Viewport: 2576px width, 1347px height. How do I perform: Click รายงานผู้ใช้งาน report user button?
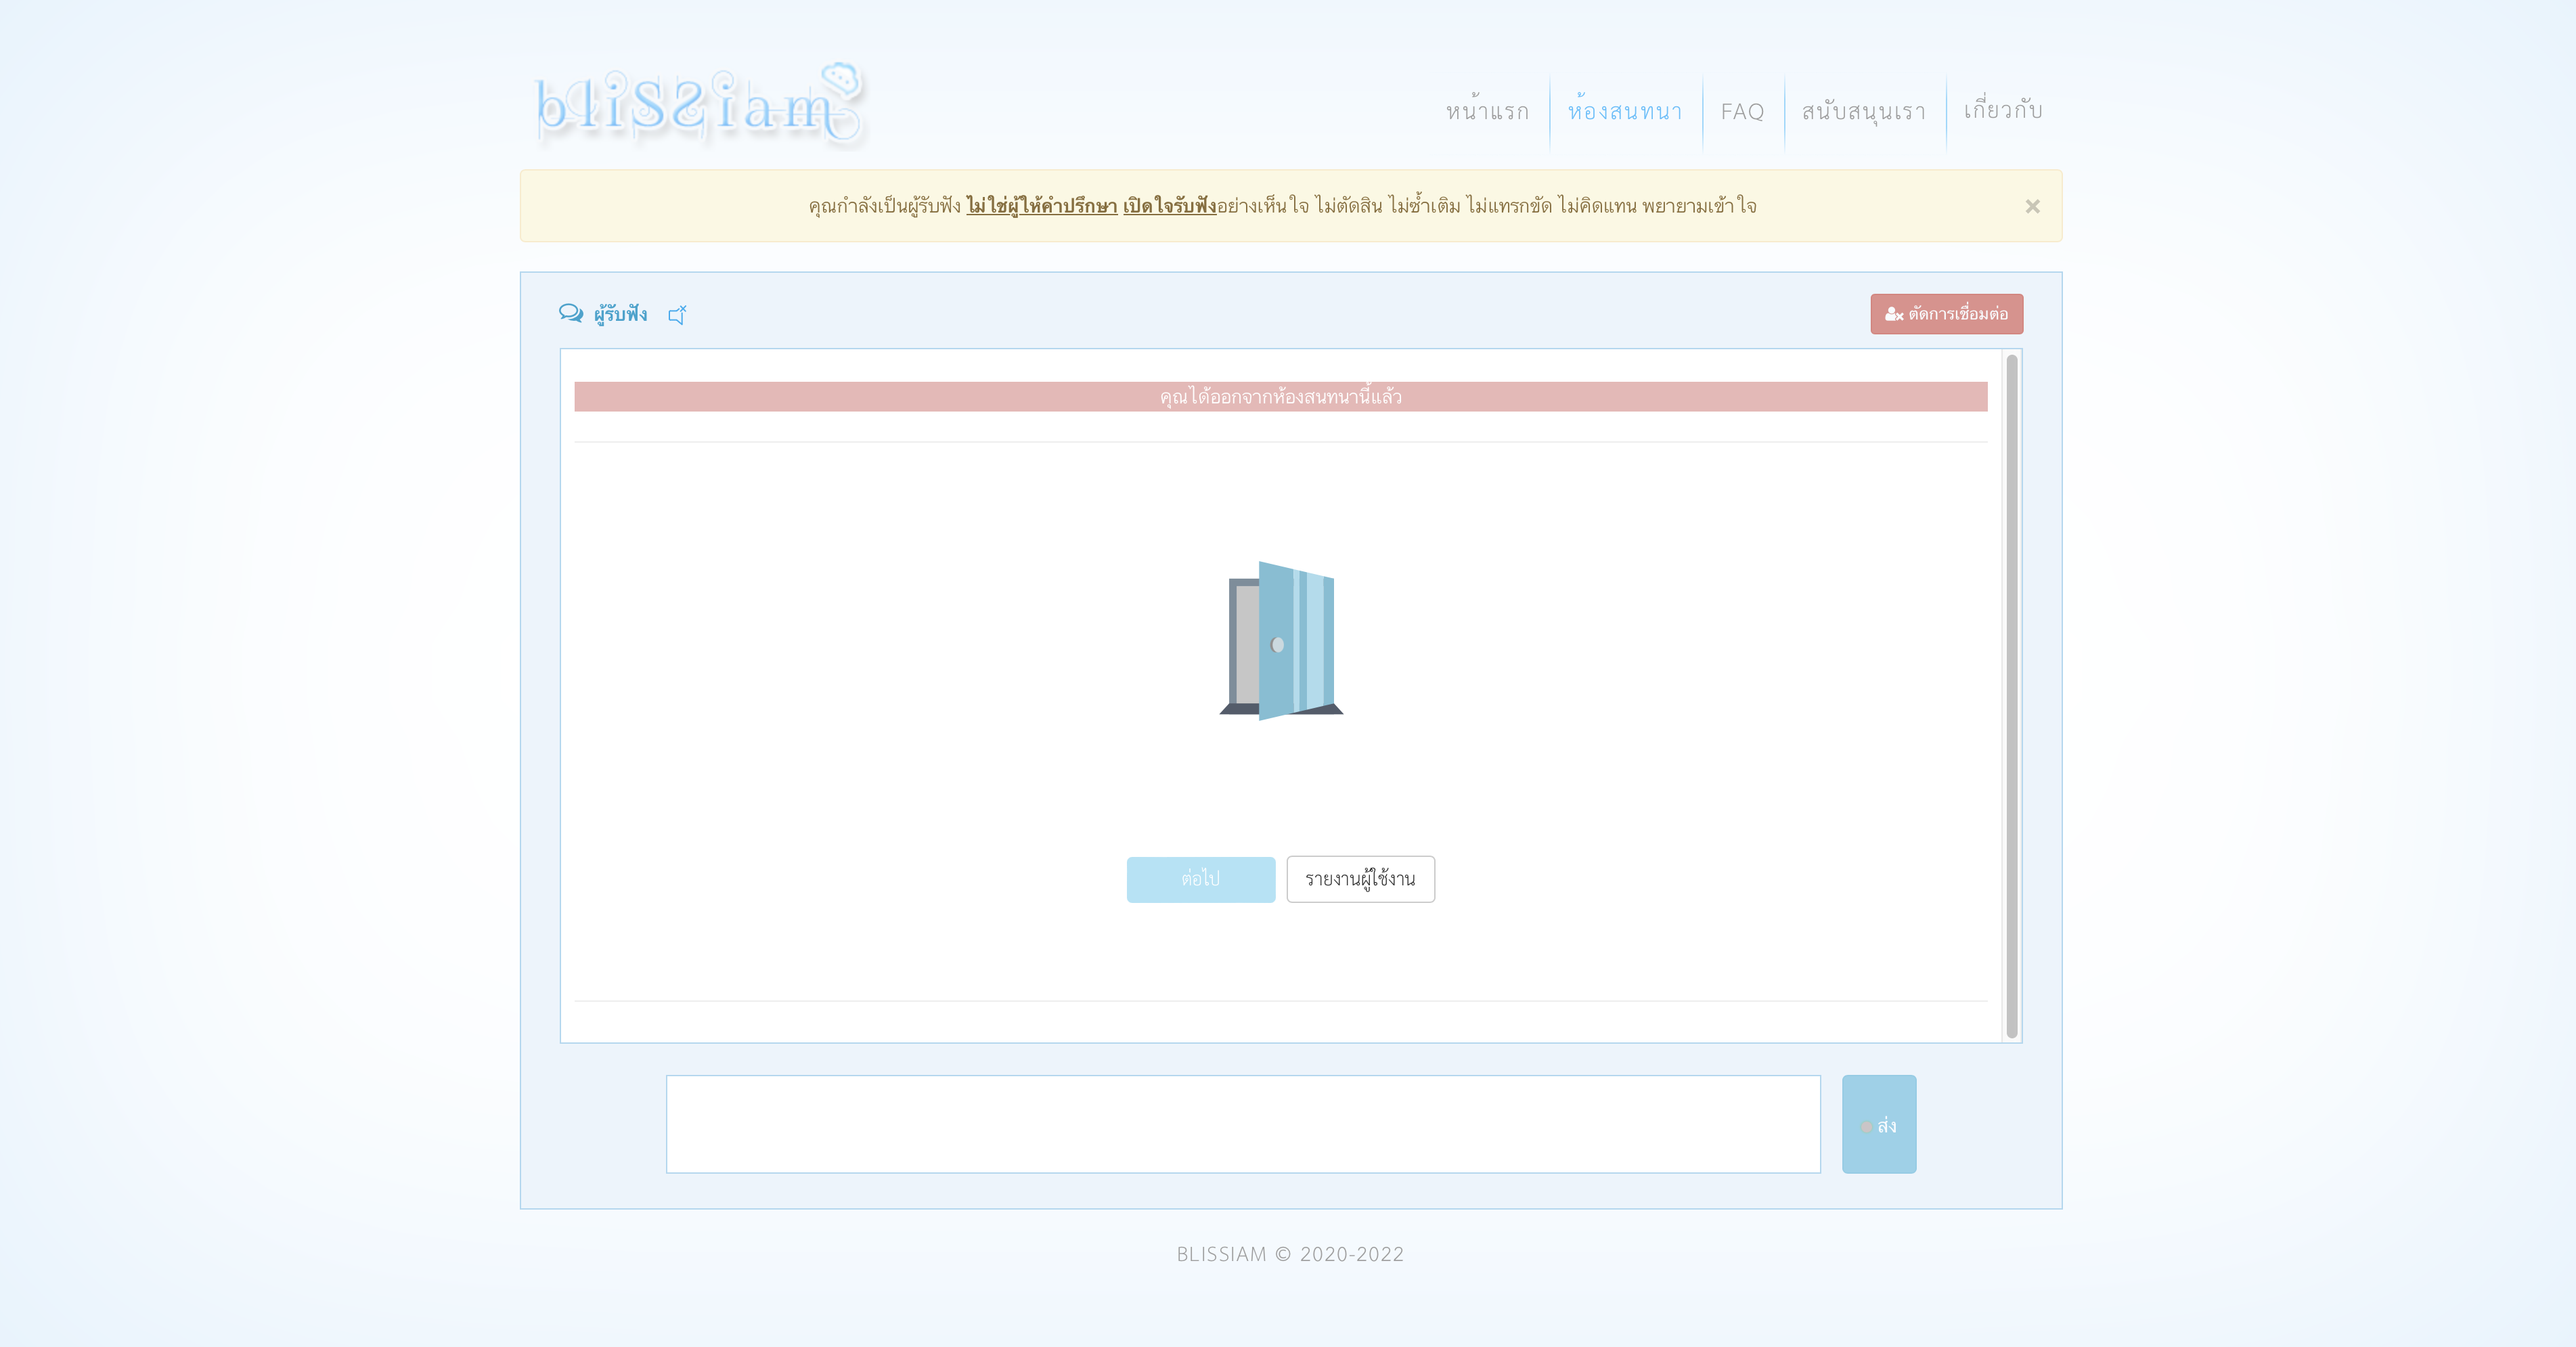1360,879
